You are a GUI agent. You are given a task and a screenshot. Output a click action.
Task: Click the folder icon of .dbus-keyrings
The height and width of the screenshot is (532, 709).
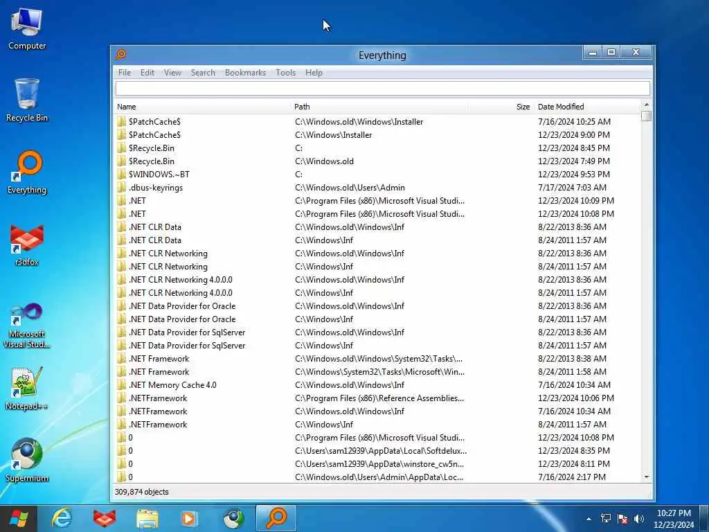click(x=121, y=187)
